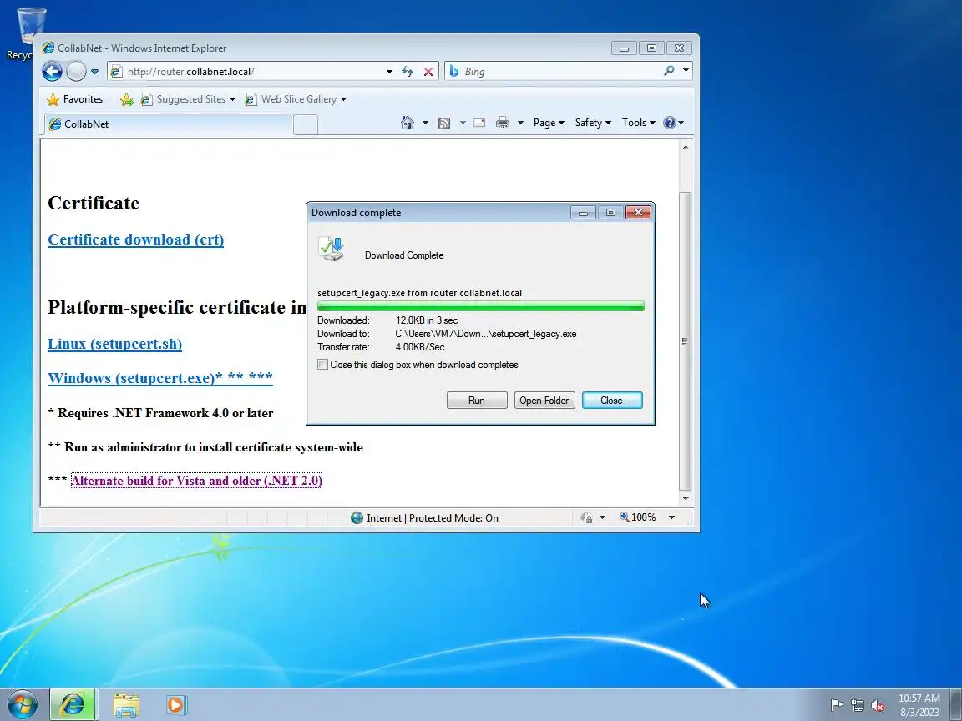Click Internet Protected Mode status zone

pyautogui.click(x=424, y=518)
